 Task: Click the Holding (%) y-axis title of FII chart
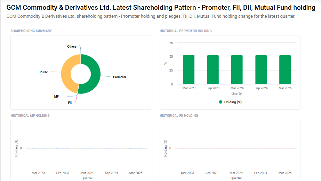(x=166, y=148)
